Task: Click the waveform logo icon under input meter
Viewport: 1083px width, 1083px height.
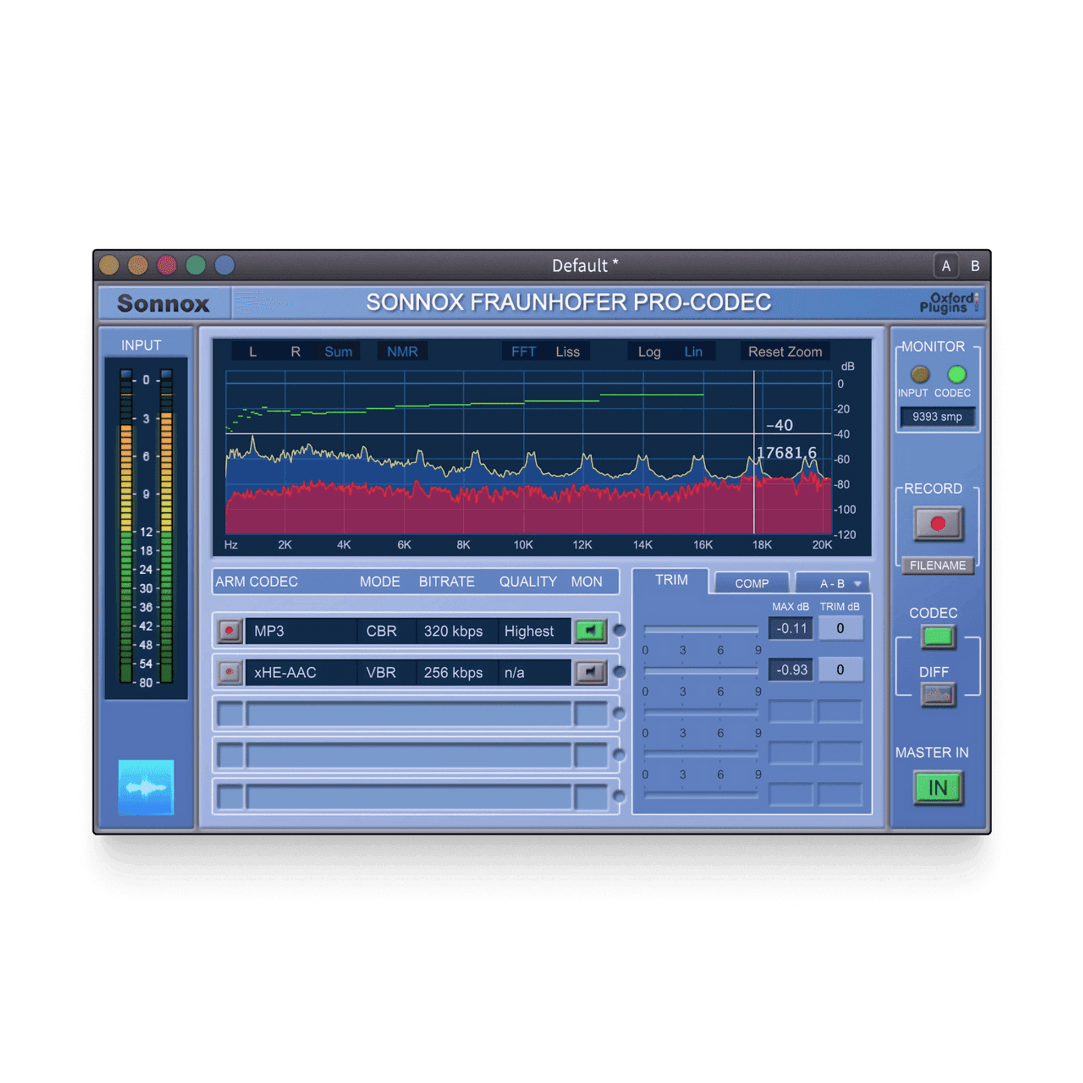Action: 146,787
